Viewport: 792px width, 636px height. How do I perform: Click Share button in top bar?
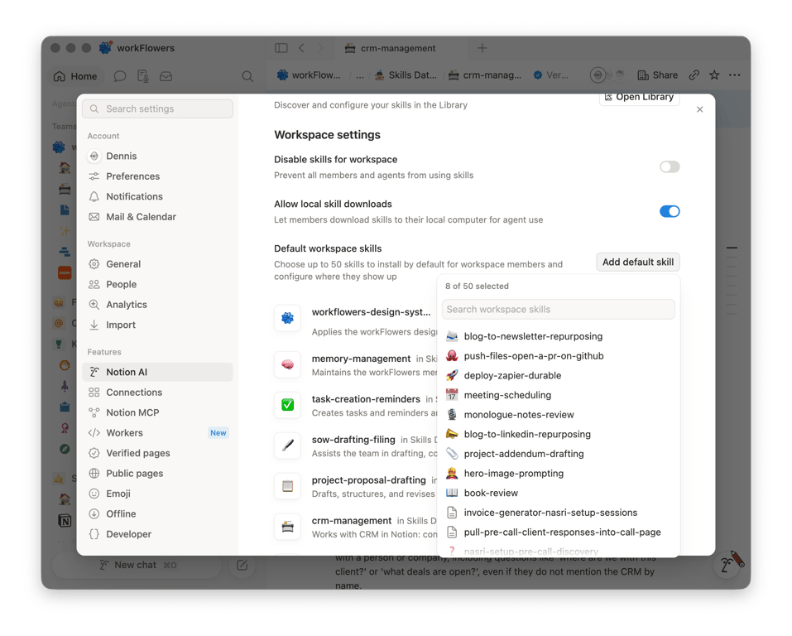point(658,75)
